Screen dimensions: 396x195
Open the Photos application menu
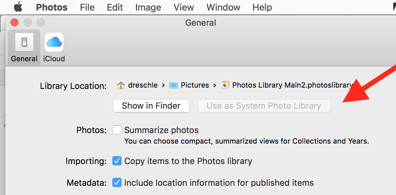click(52, 7)
